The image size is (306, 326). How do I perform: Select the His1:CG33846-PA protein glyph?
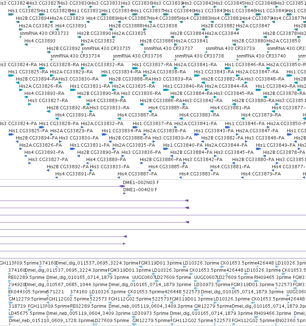(228, 127)
